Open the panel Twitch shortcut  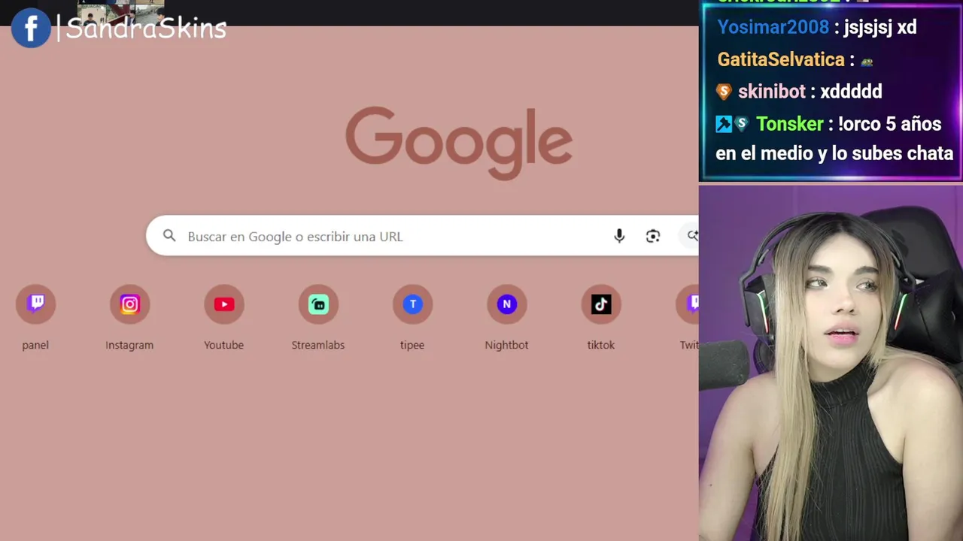pos(35,304)
